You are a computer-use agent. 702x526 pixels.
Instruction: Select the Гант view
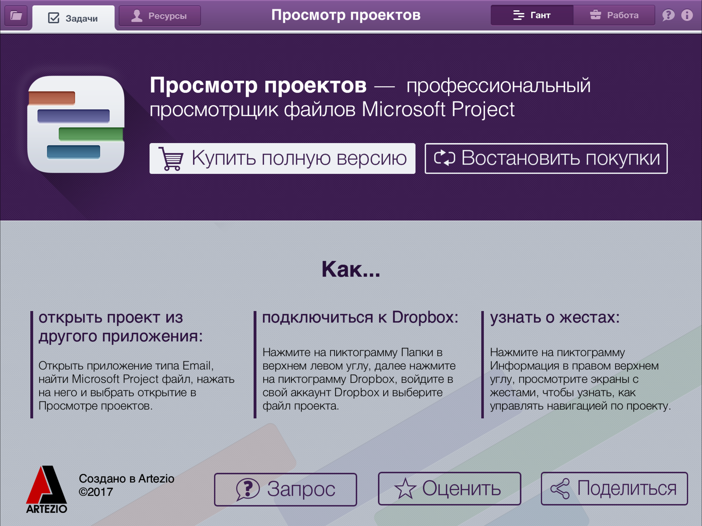pos(532,15)
